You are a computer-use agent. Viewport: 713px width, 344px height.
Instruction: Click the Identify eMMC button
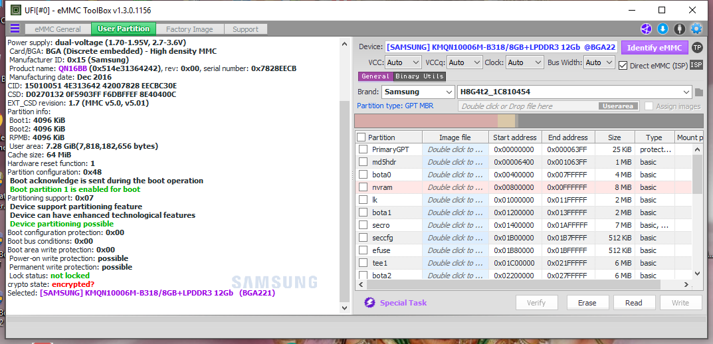pyautogui.click(x=655, y=47)
